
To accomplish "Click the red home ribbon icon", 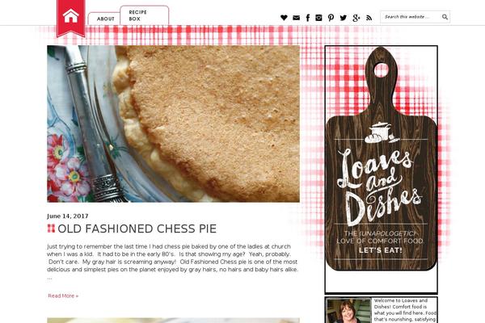I will (71, 18).
